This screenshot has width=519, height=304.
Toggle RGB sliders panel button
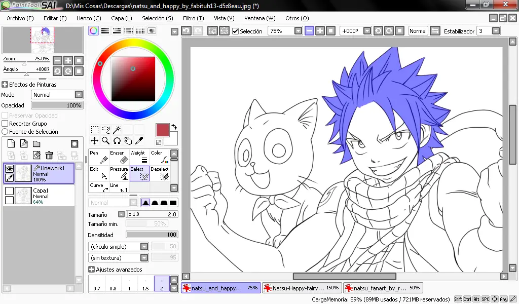[105, 31]
